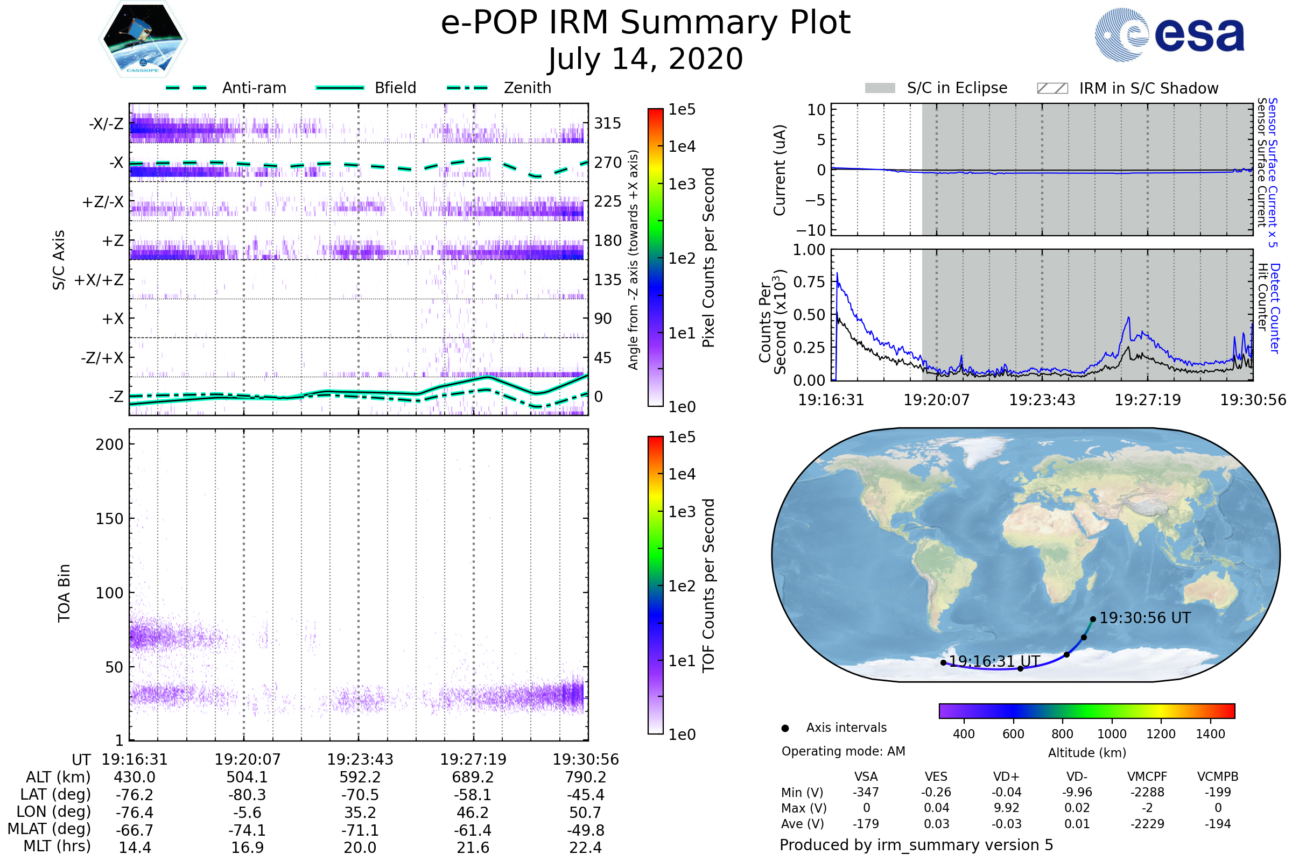The width and height of the screenshot is (1292, 861).
Task: Click the Anti-ram dashed legend line
Action: (x=187, y=88)
